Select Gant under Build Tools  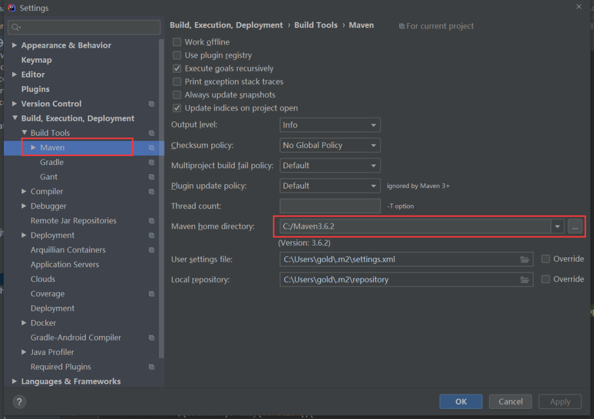(49, 177)
